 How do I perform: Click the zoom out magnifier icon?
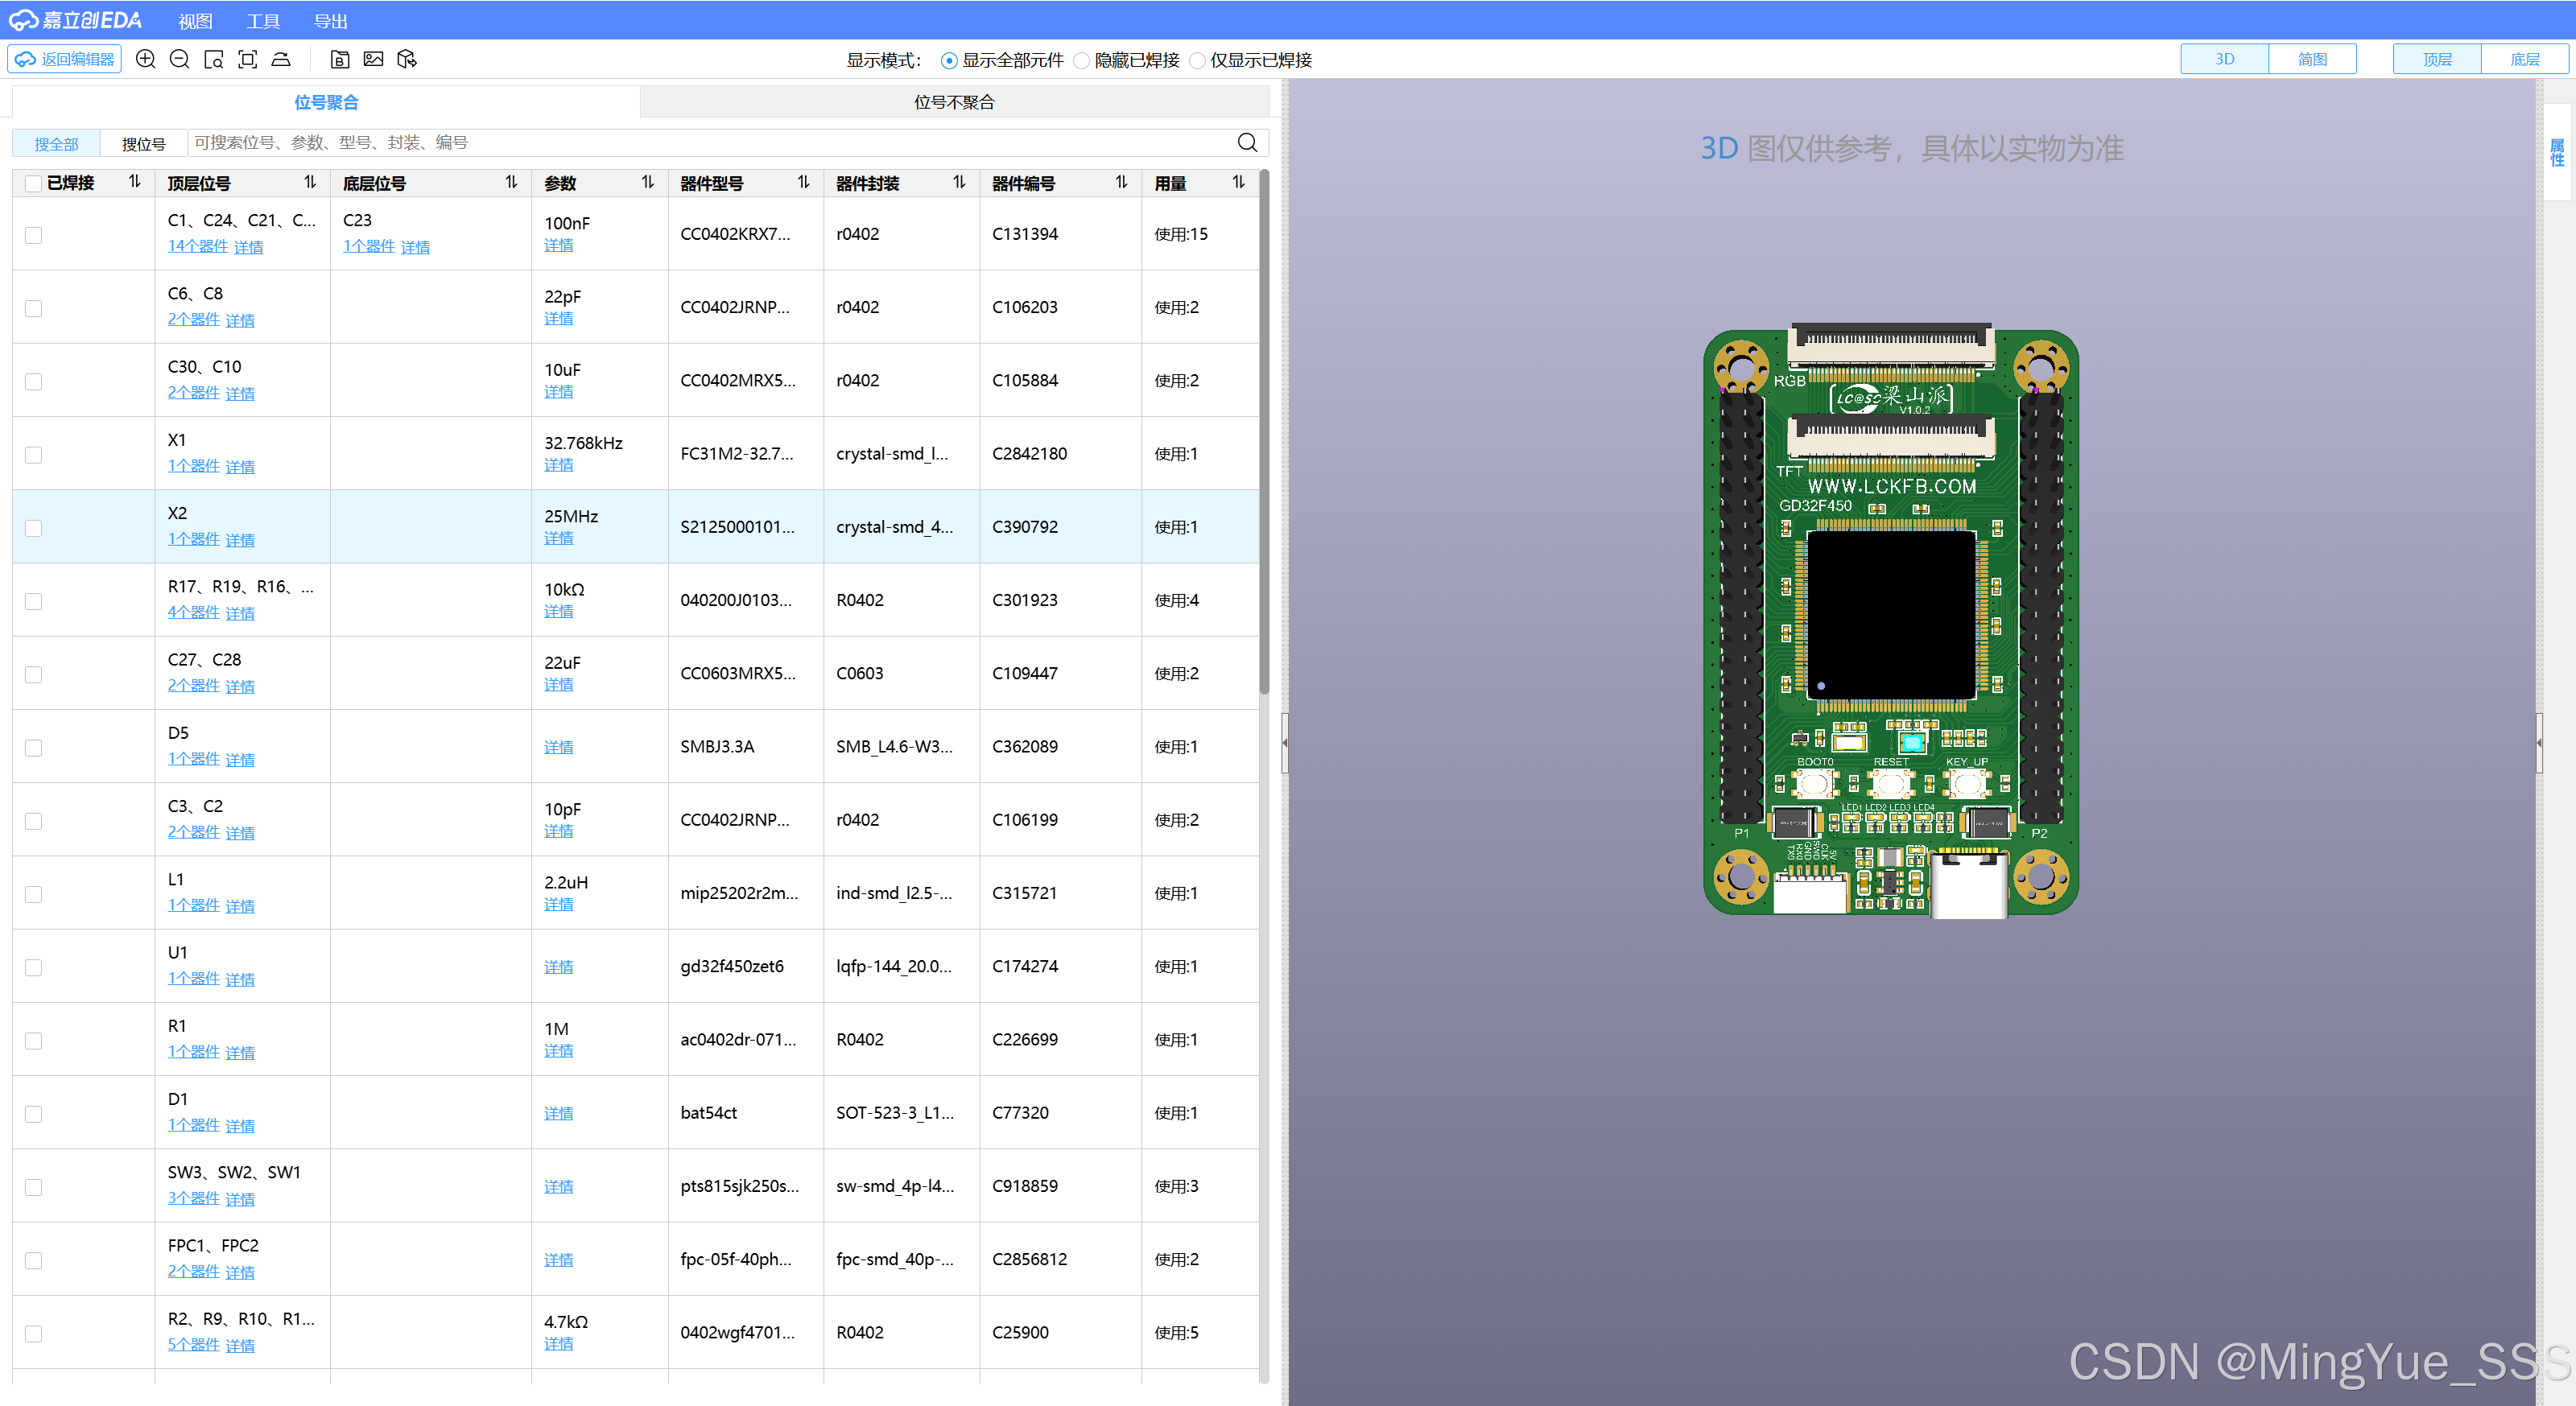coord(180,59)
